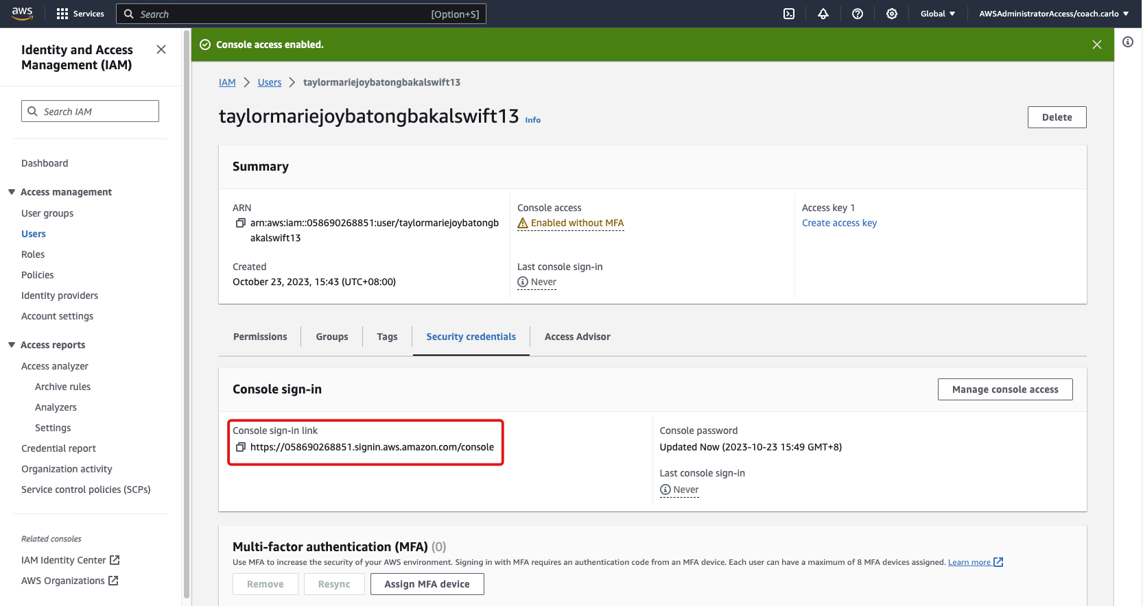Click the Assign MFA device button
The image size is (1143, 606).
coord(427,584)
